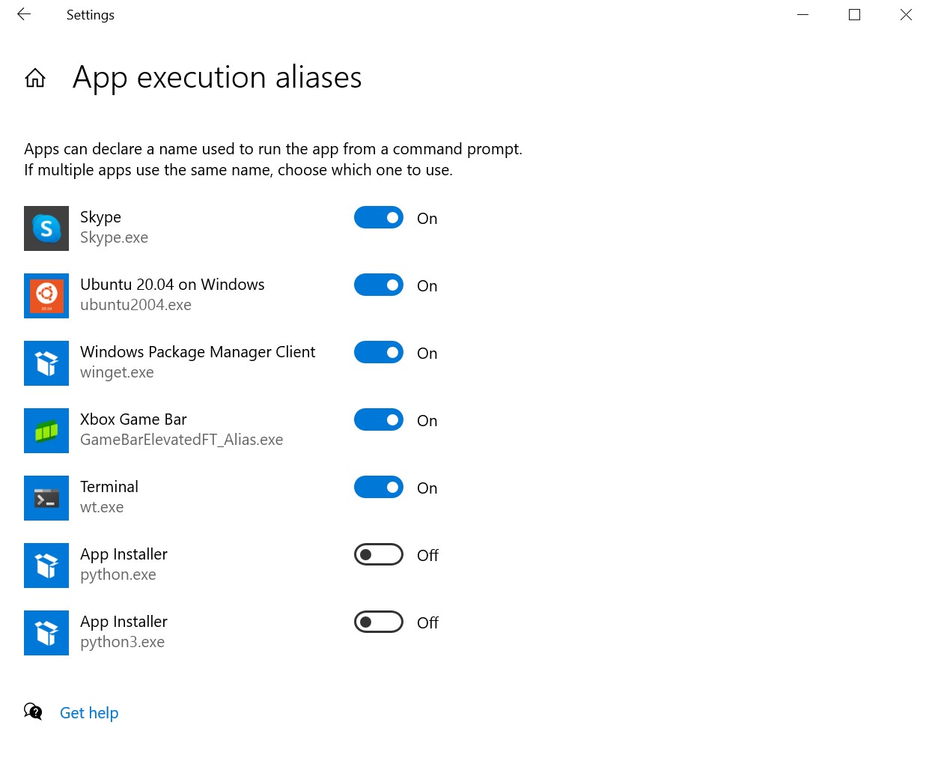
Task: Disable the Xbox Game Bar alias toggle
Action: 379,419
